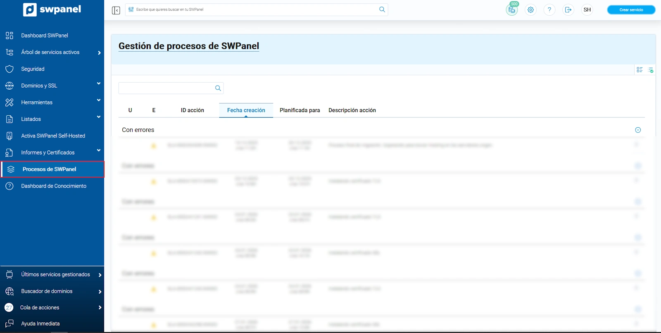Open Cola de acciones panel
This screenshot has width=661, height=333.
click(x=40, y=307)
